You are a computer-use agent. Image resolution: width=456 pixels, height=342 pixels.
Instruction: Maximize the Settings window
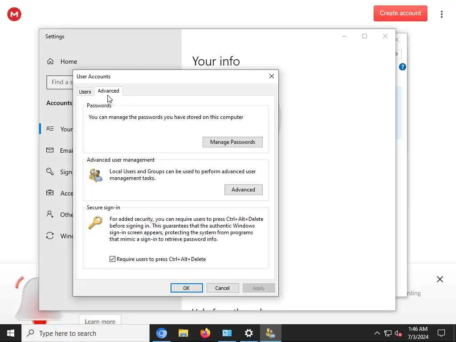(365, 36)
